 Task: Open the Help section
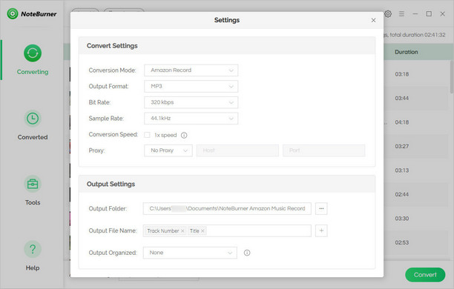pos(33,256)
